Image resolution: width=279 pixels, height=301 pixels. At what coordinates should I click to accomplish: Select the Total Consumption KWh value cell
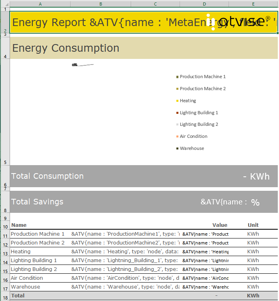click(x=256, y=177)
